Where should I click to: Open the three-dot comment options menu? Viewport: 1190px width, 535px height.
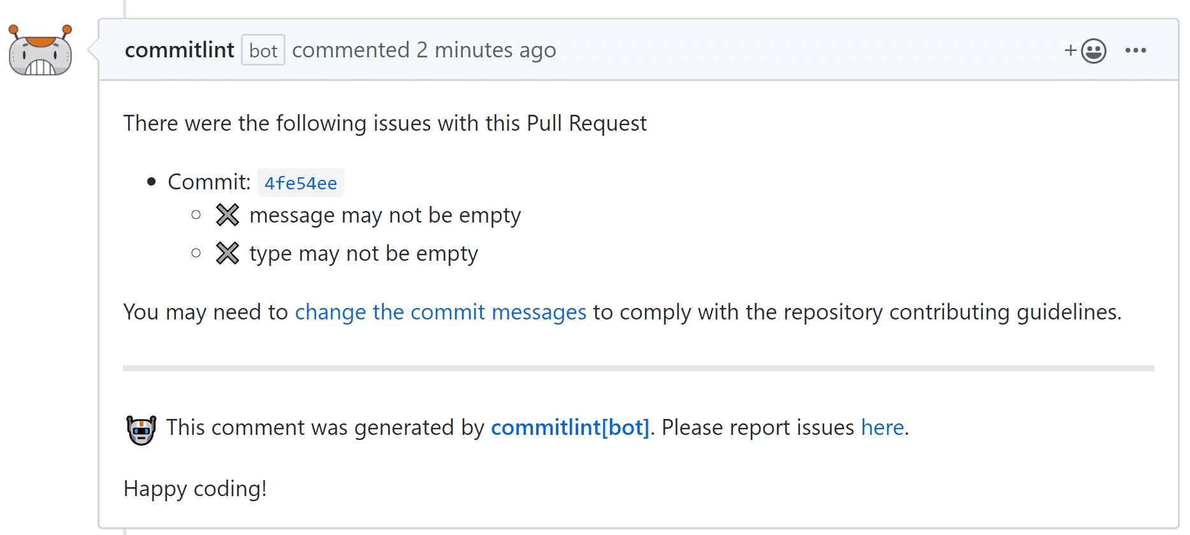click(1136, 50)
